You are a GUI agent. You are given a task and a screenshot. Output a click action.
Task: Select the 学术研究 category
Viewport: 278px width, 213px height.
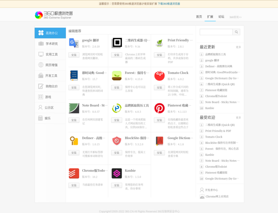tap(50, 43)
